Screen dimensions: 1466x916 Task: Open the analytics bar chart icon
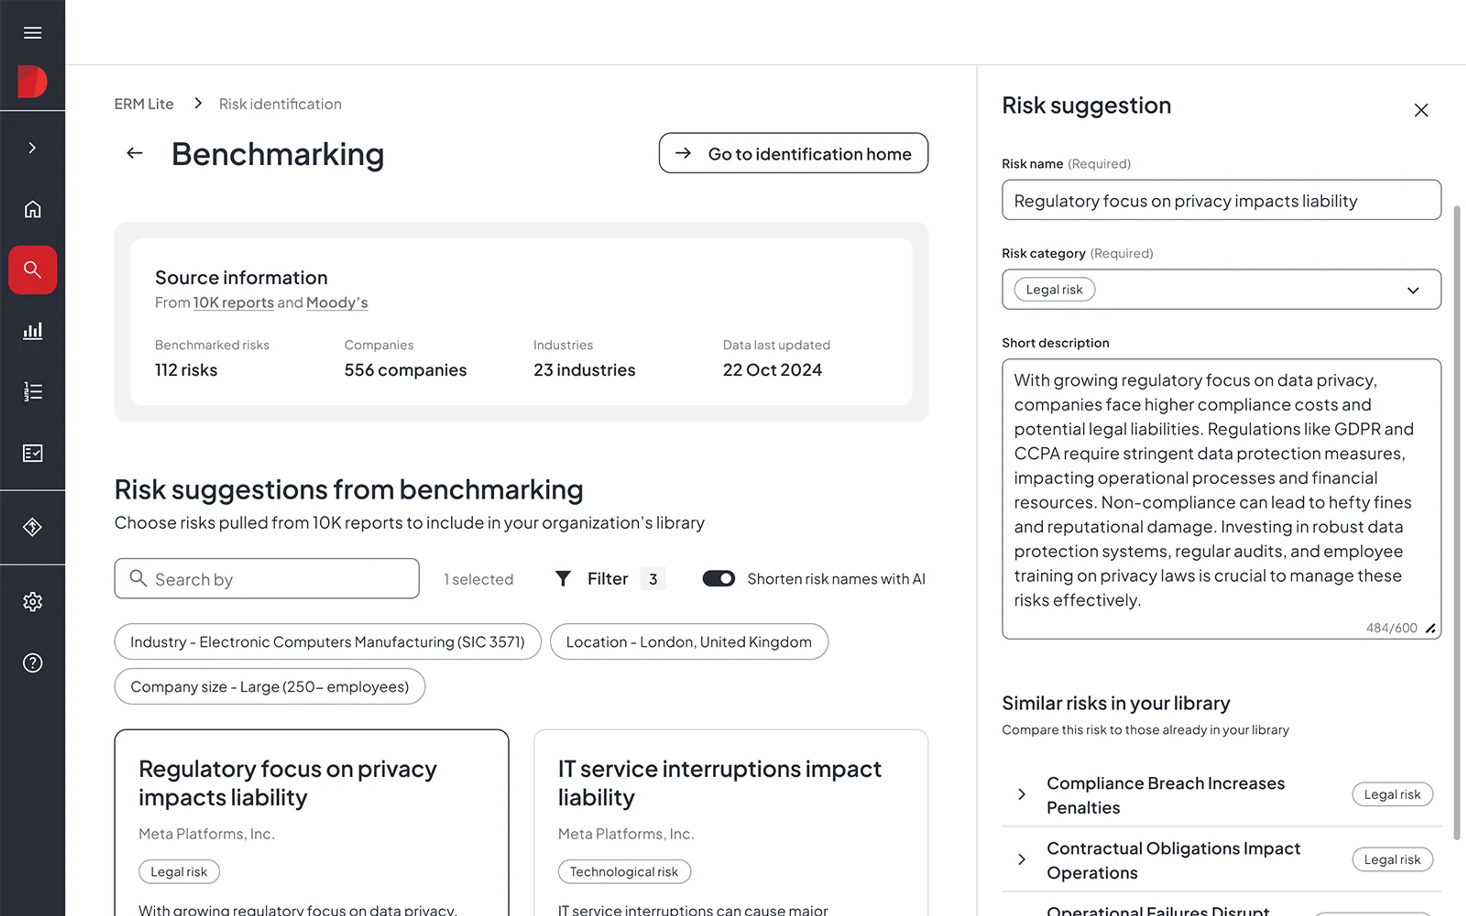tap(32, 330)
